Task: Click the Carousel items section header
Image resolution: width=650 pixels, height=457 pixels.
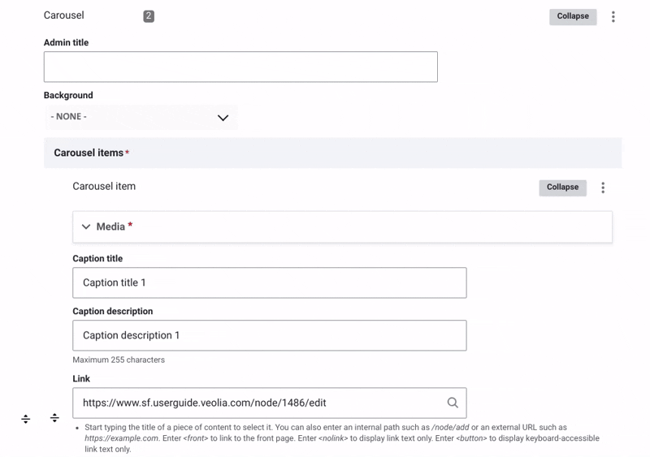Action: pos(89,153)
